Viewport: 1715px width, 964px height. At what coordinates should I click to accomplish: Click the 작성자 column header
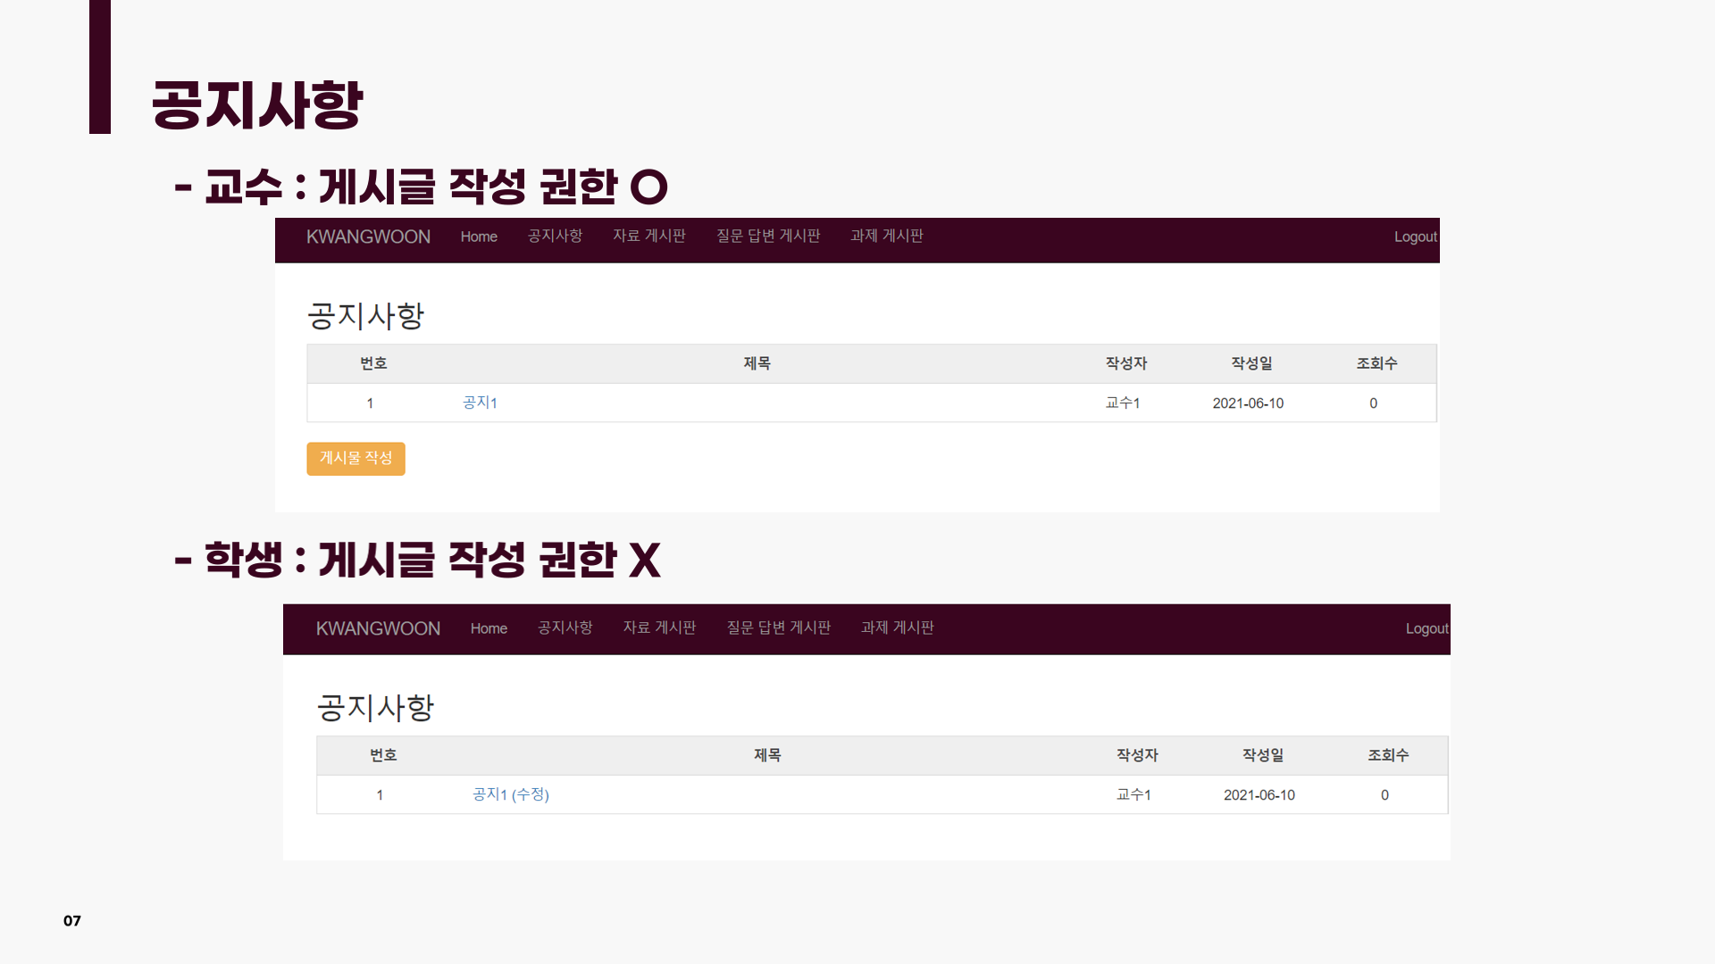tap(1125, 363)
